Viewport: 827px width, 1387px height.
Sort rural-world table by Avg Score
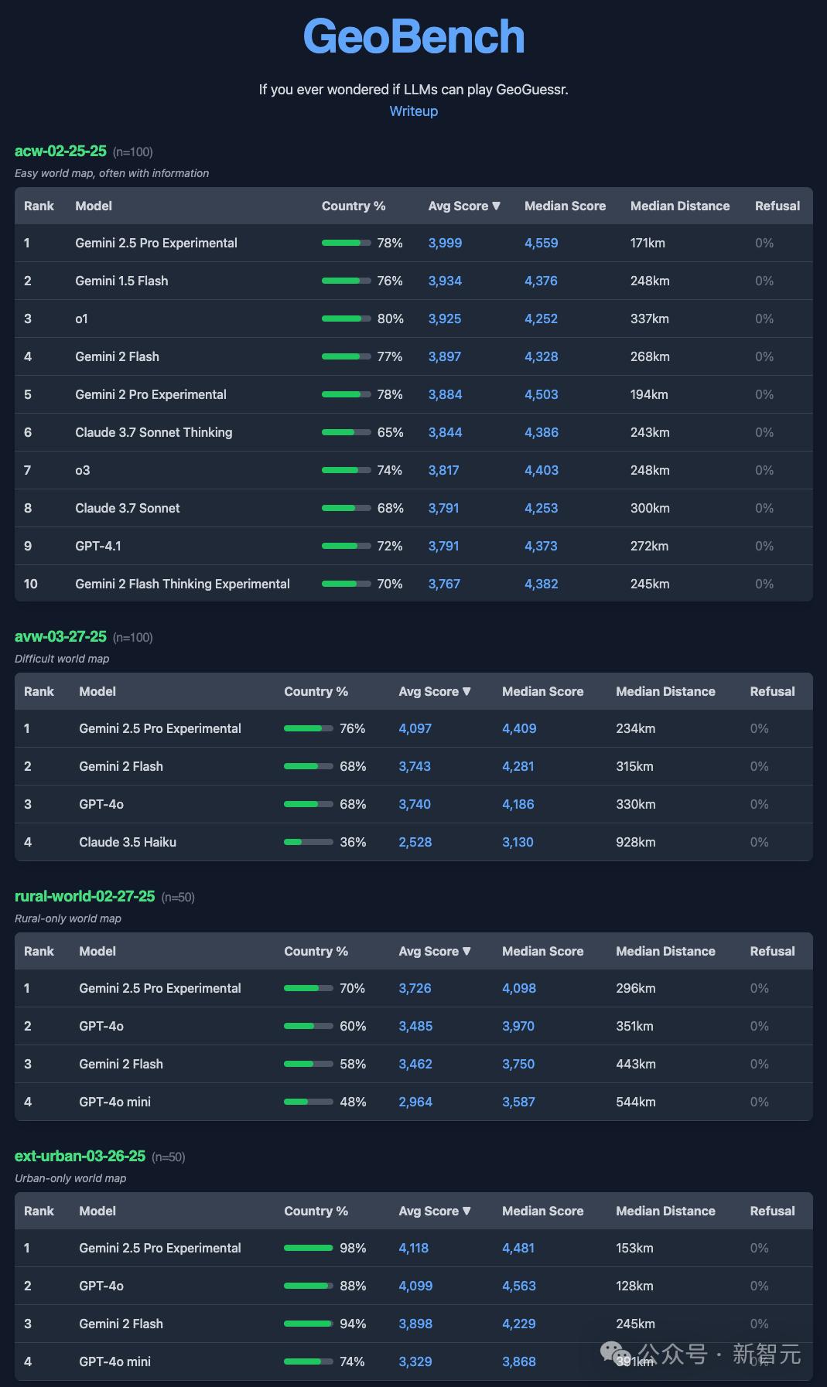click(x=434, y=951)
